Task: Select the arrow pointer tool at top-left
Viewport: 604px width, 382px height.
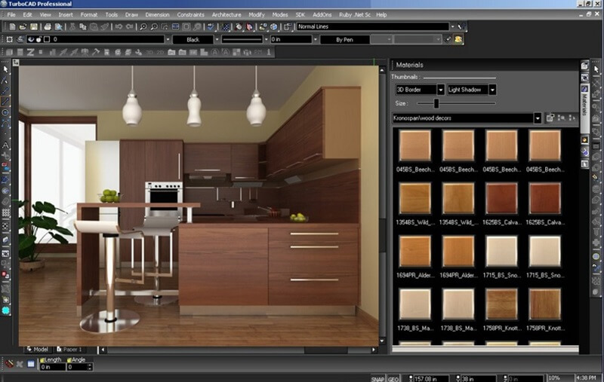Action: pyautogui.click(x=6, y=69)
